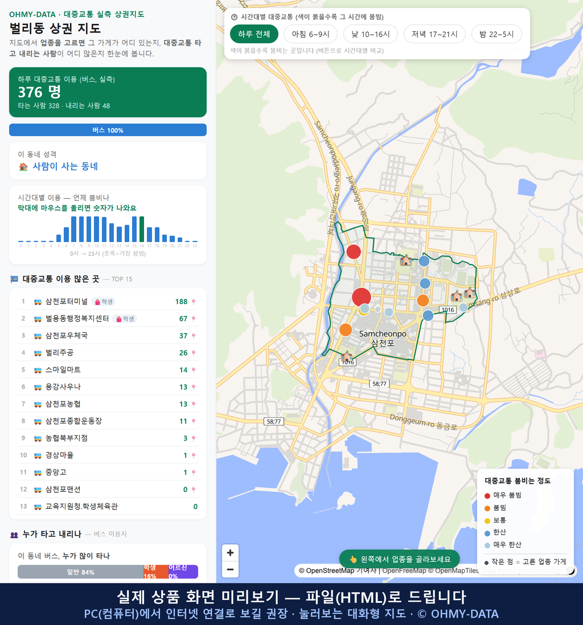Screen dimensions: 583x625
Task: Click the blue 한산 legend dot
Action: pos(487,533)
